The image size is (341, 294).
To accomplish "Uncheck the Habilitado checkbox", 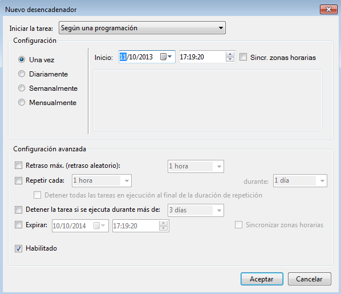I will pos(18,248).
